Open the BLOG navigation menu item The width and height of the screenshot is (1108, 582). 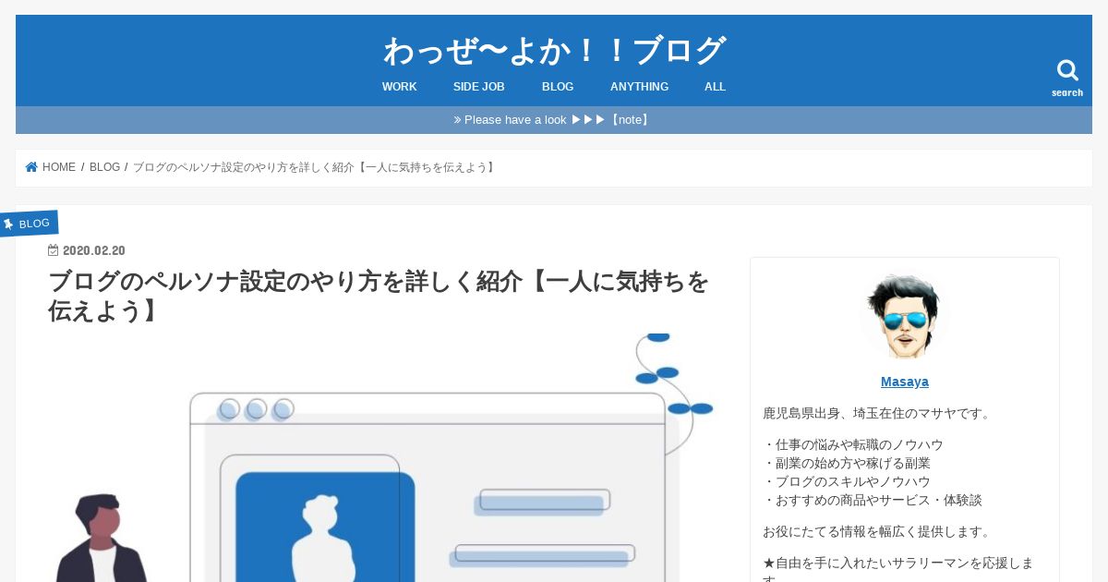558,87
